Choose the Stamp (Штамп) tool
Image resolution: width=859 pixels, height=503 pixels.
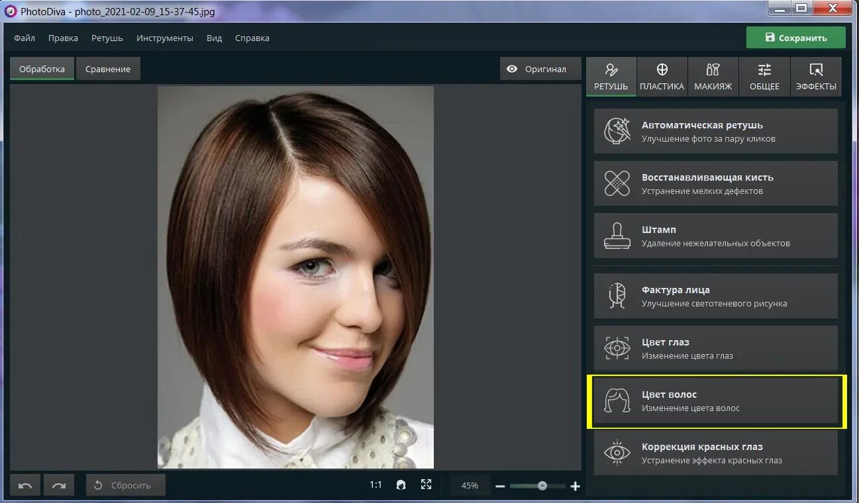pos(715,236)
